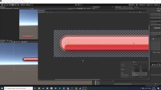Adjust the Sprite Editor zoom slider
Screen dimensions: 161x90
144,12
